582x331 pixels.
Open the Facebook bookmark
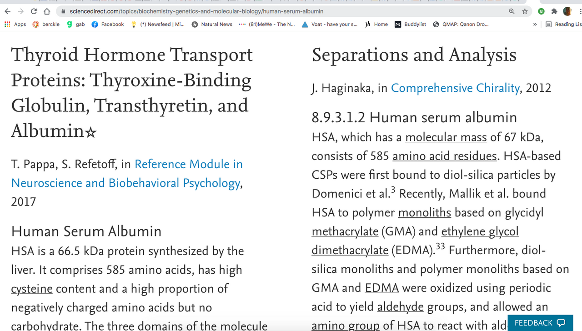tap(107, 24)
